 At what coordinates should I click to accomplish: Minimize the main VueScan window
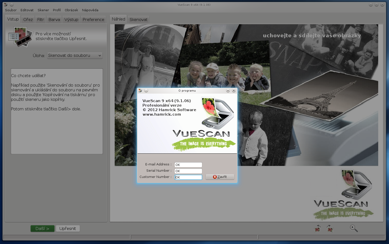pyautogui.click(x=371, y=5)
